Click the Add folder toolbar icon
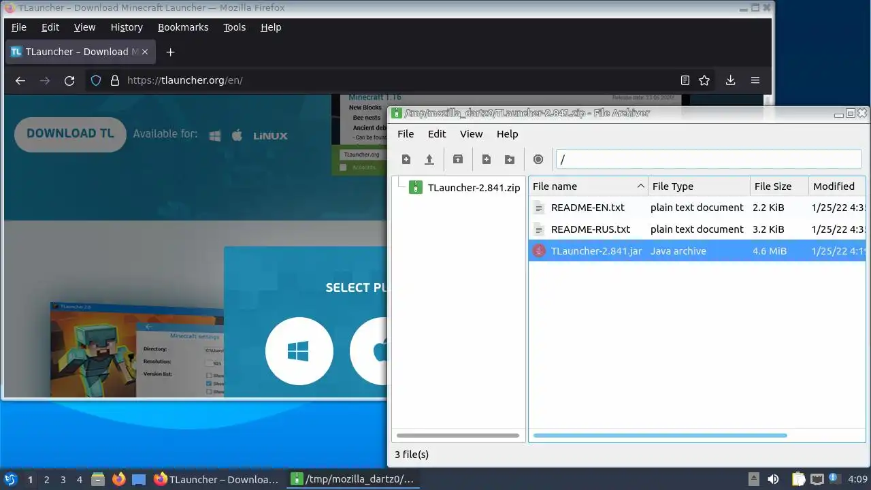 [x=510, y=159]
